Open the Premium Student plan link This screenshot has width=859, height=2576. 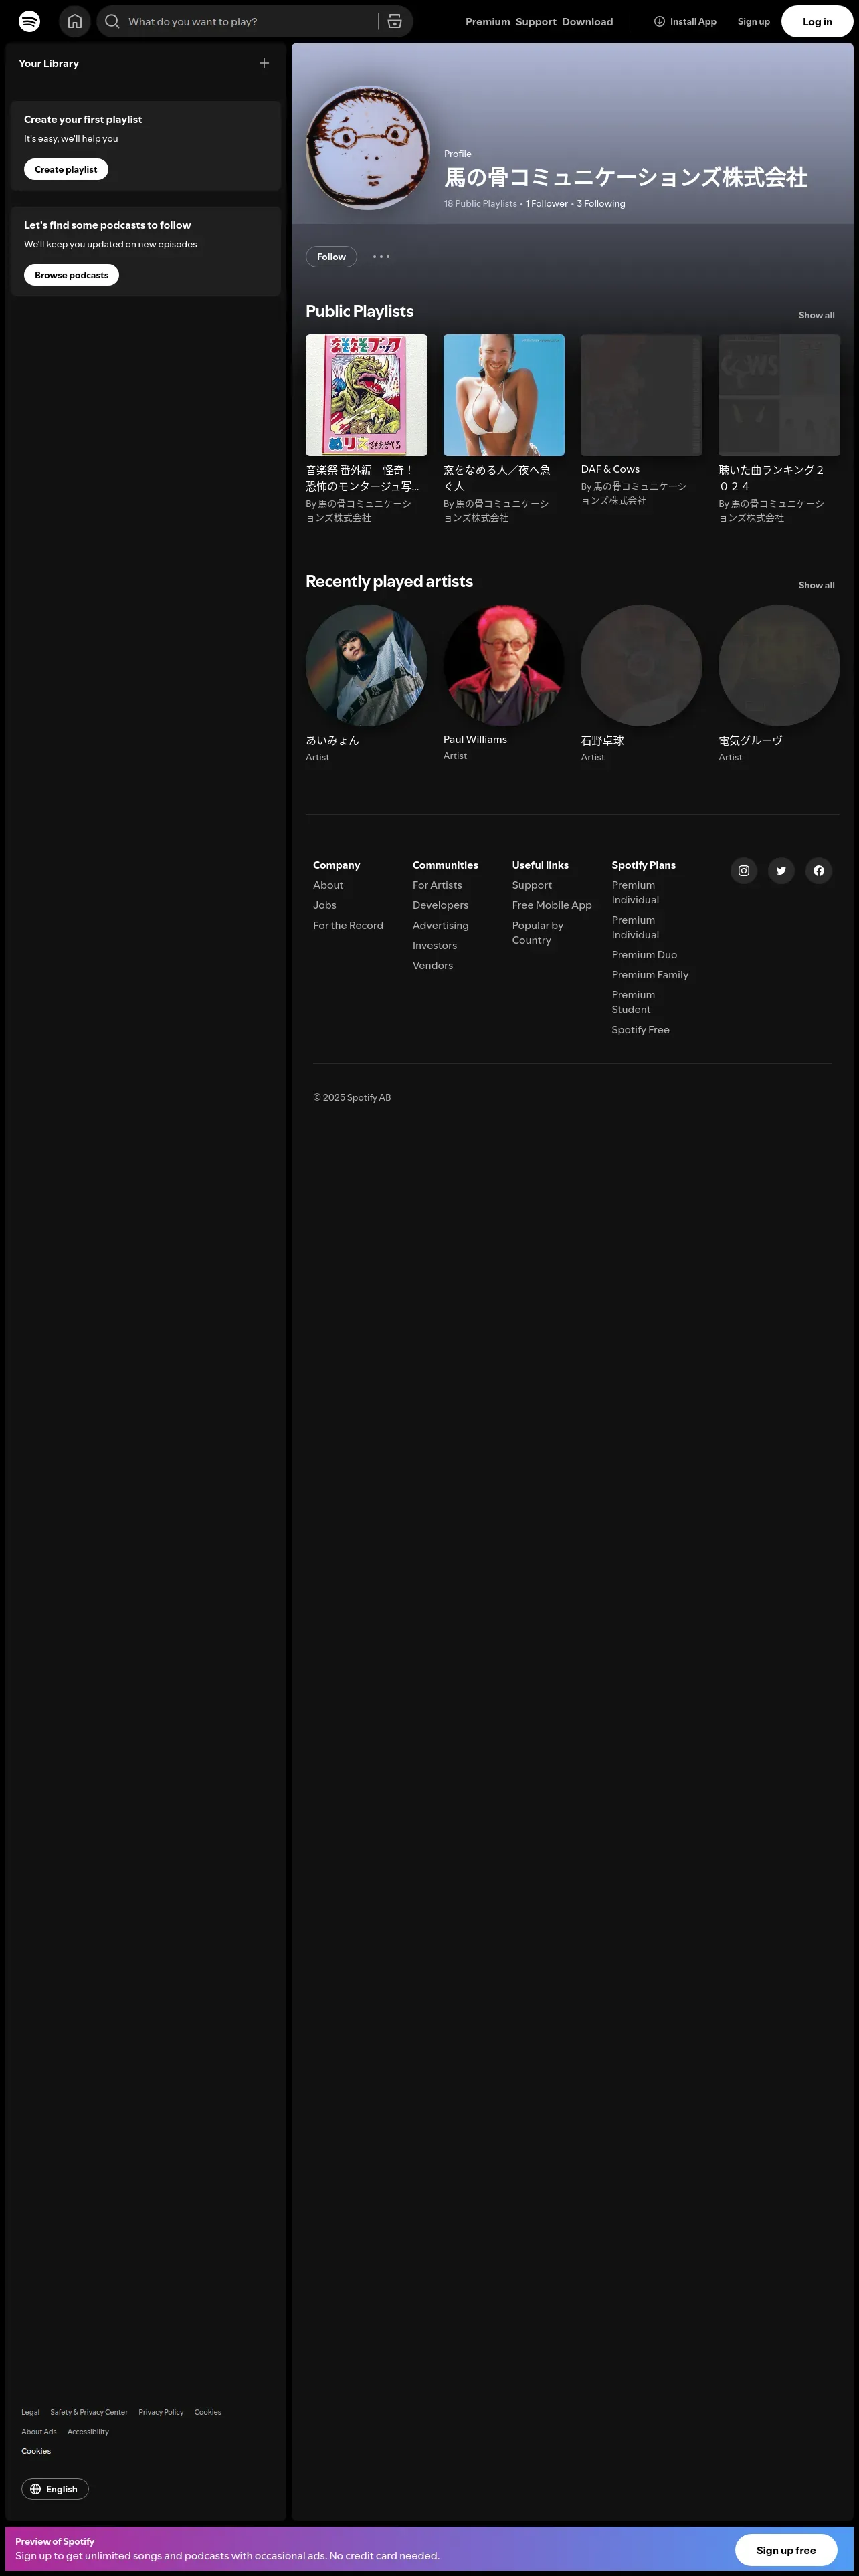tap(634, 1002)
